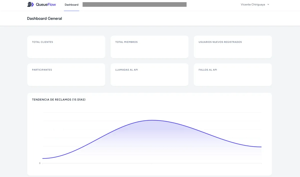
Task: Click the QueueFlow logo icon
Action: pyautogui.click(x=30, y=4)
